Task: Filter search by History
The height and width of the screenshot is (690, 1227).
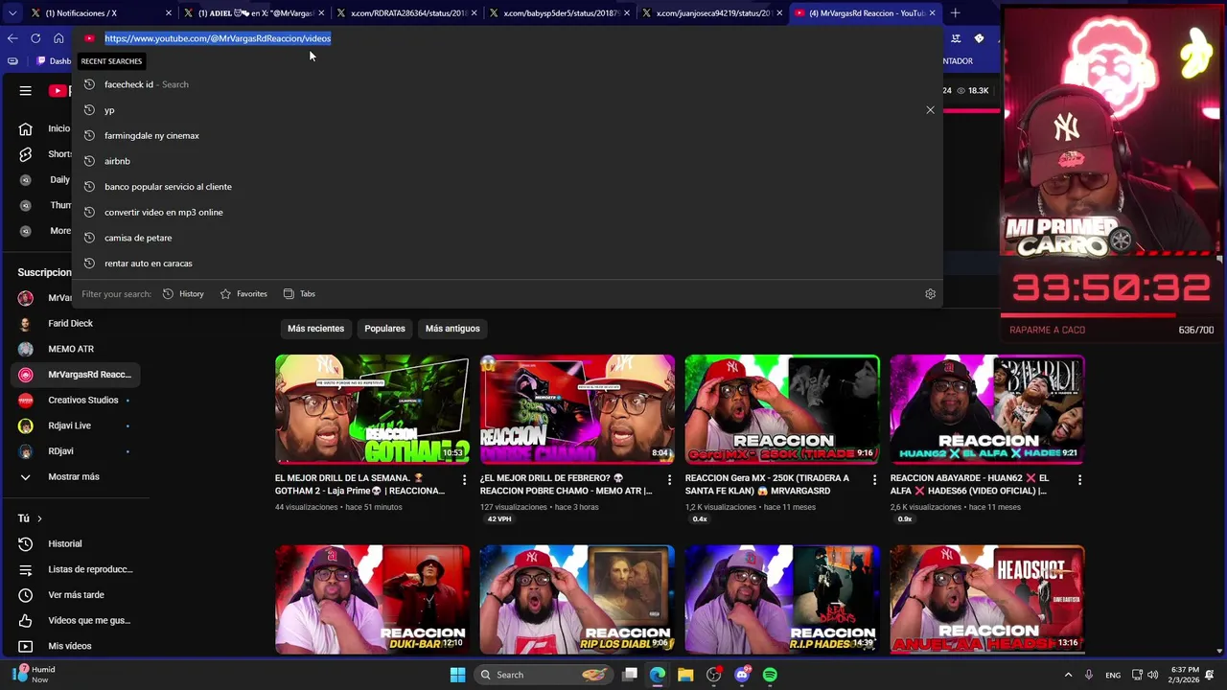Action: tap(183, 294)
